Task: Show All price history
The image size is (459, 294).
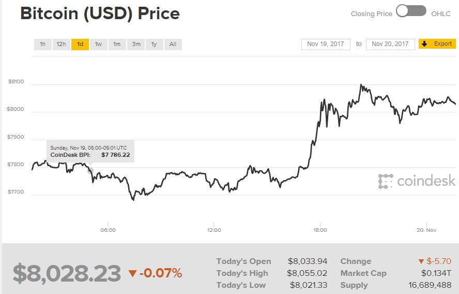Action: click(x=173, y=45)
